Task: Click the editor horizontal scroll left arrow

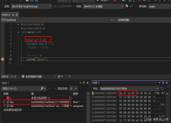Action: point(70,76)
